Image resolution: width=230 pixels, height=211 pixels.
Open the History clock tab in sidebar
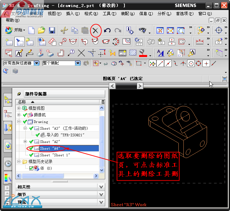click(7, 163)
